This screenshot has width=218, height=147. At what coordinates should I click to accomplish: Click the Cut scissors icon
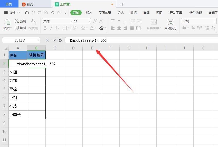pyautogui.click(x=16, y=21)
